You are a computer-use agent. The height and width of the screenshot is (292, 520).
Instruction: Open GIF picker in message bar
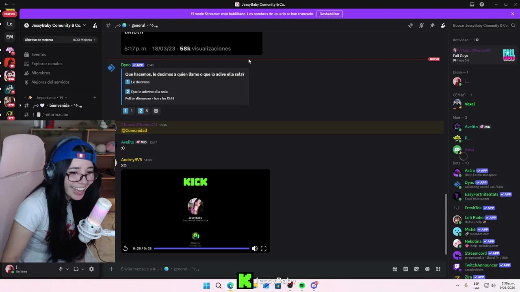(x=405, y=269)
